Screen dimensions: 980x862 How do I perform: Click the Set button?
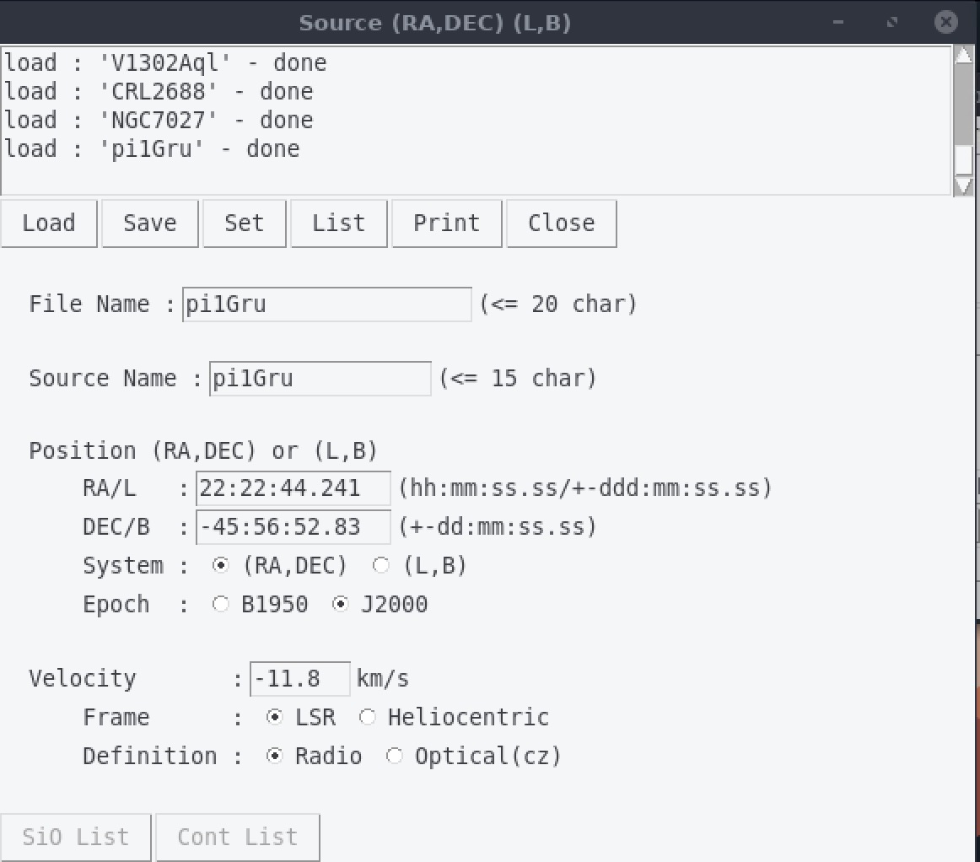[x=245, y=224]
